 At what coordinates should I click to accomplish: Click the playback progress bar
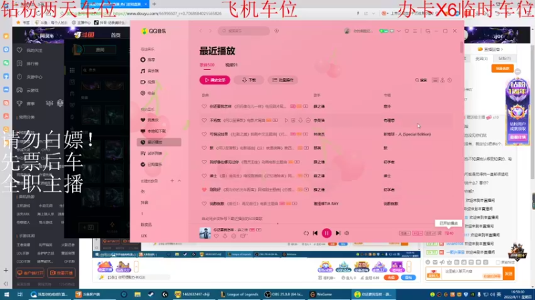coord(326,224)
